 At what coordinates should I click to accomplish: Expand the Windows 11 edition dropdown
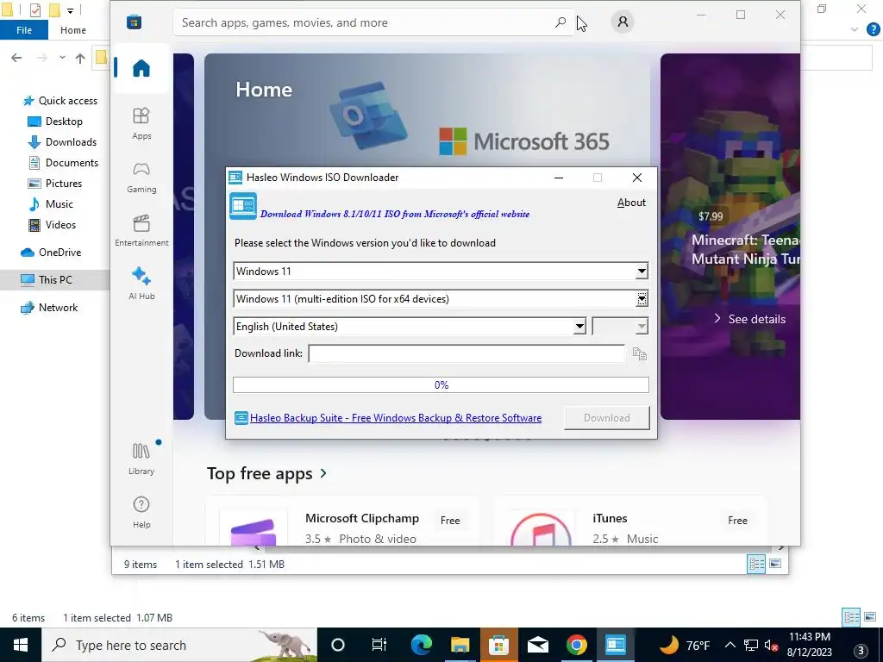642,299
